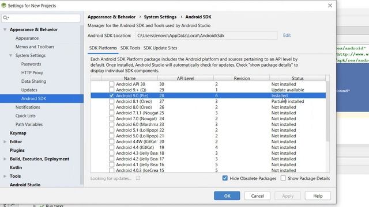This screenshot has width=369, height=207.
Task: Select Keymap in settings tree
Action: pos(18,133)
